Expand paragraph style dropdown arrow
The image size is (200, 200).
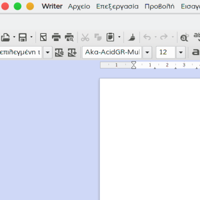click(47, 52)
